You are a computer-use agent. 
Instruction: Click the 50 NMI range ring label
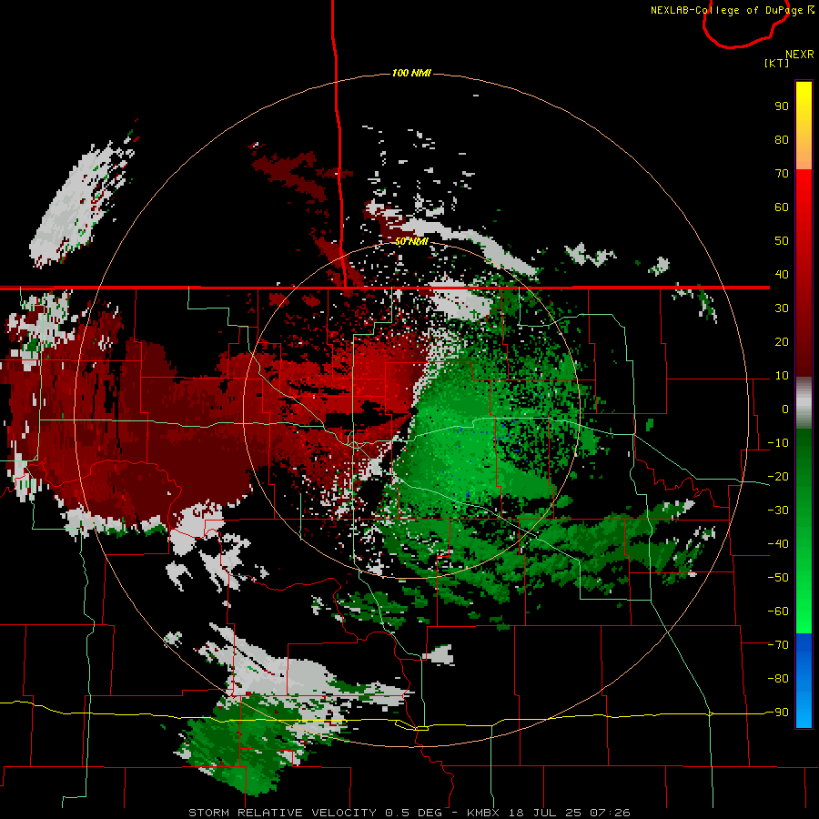click(411, 241)
